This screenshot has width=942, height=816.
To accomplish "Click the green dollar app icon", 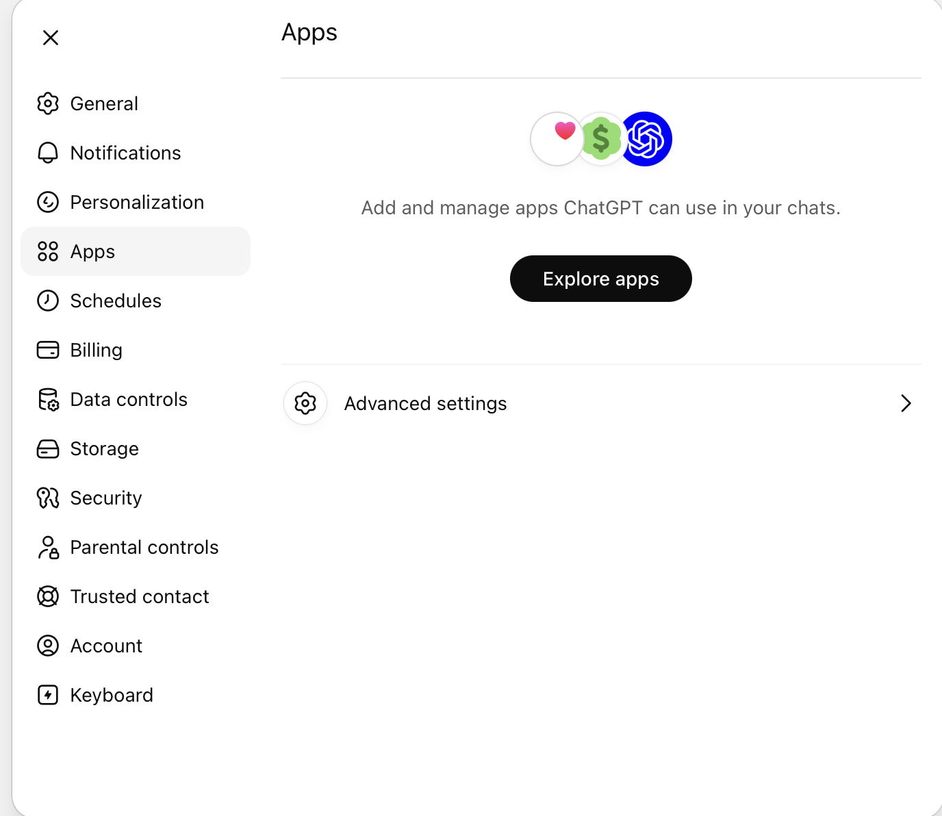I will coord(601,139).
